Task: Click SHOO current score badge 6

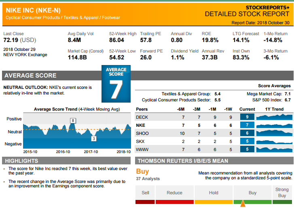Action: (247, 133)
